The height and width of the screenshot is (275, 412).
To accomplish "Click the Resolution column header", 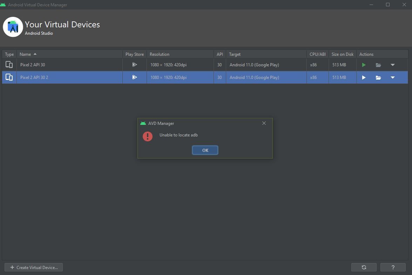I will [x=160, y=54].
